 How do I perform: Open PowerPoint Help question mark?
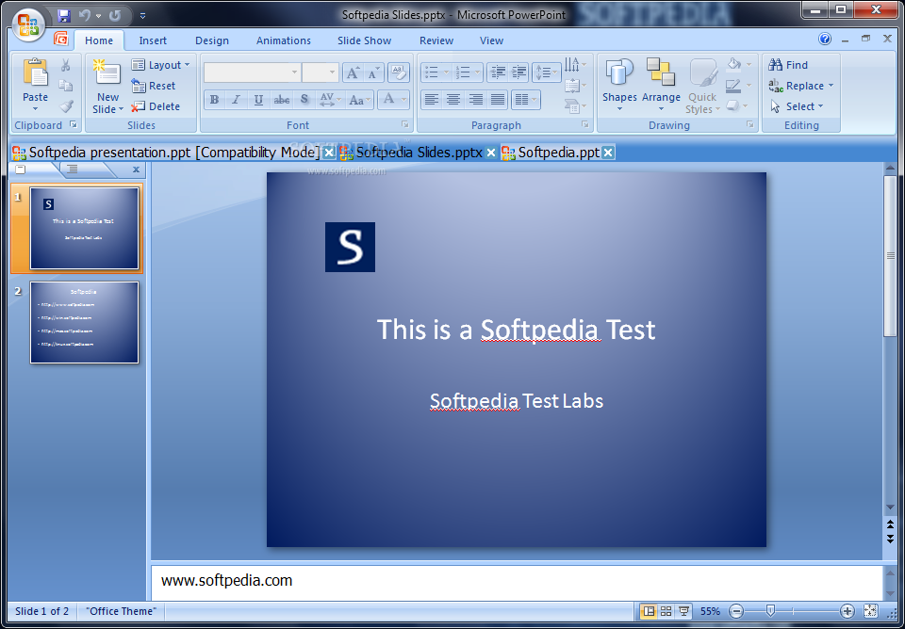825,39
